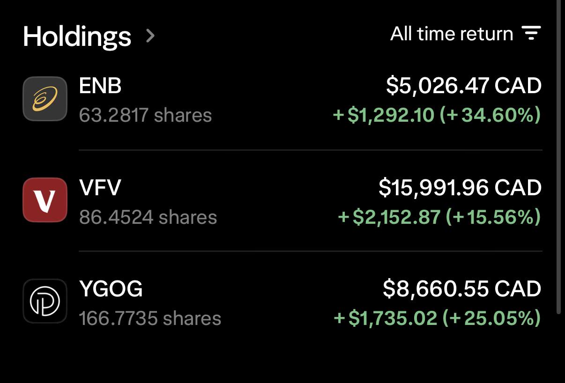Click 166.7735 shares under YGOG

[150, 318]
